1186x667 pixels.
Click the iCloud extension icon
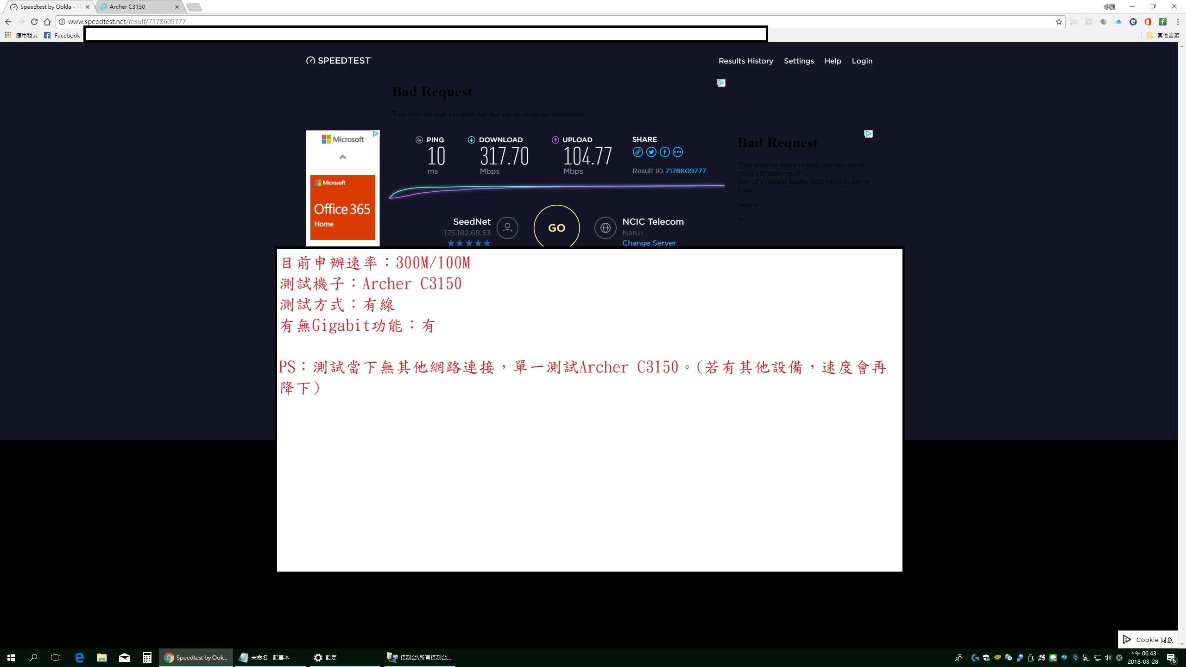1118,22
